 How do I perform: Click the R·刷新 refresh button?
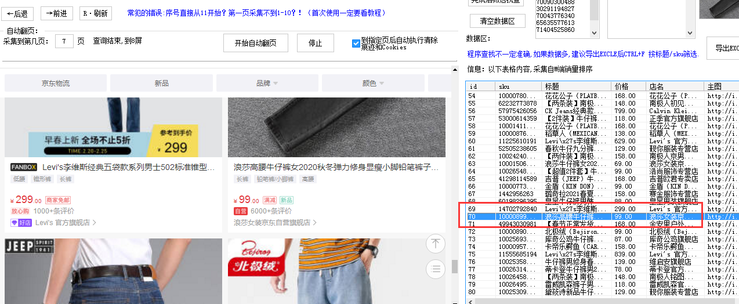(96, 13)
